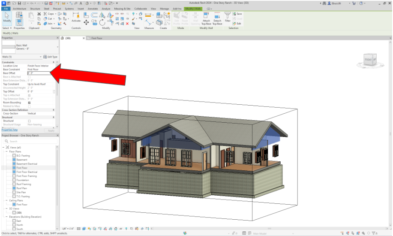Click the Sun Path icon in view bar
This screenshot has width=393, height=236.
(x=89, y=229)
